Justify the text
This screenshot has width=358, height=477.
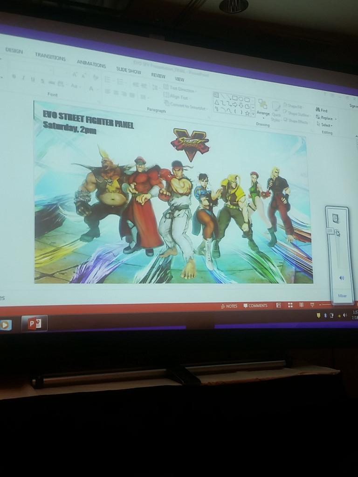coord(132,95)
